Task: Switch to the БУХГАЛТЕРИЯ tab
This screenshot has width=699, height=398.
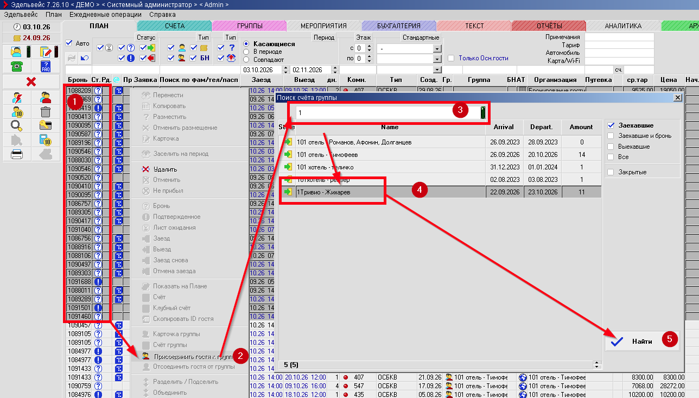Action: pyautogui.click(x=399, y=26)
